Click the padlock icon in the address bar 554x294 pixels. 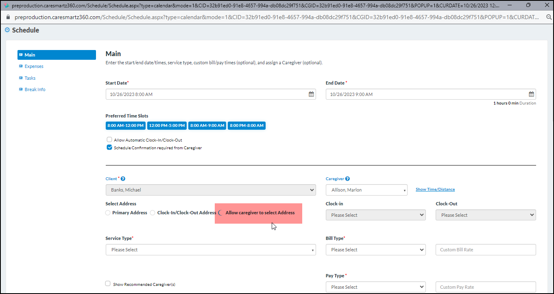tap(9, 18)
